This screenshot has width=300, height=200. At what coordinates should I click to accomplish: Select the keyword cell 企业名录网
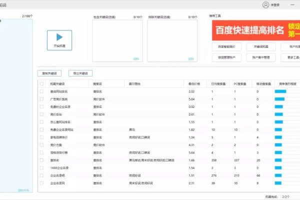point(57,183)
